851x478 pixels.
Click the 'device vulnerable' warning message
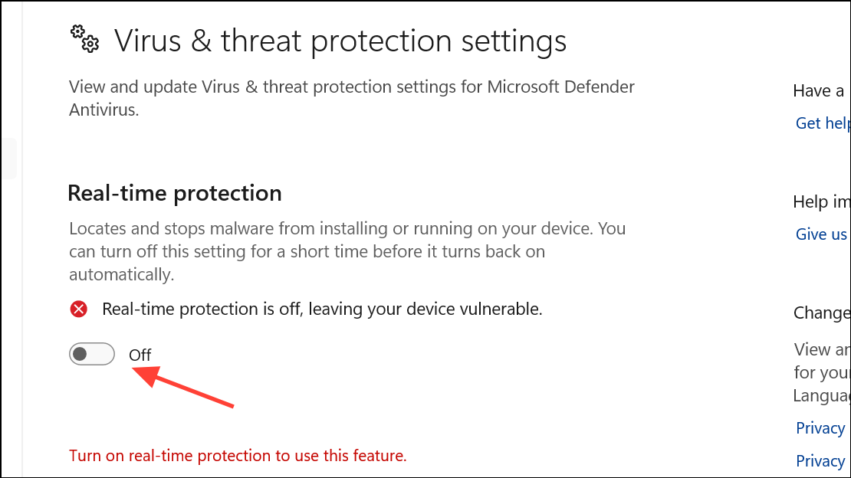tap(322, 309)
